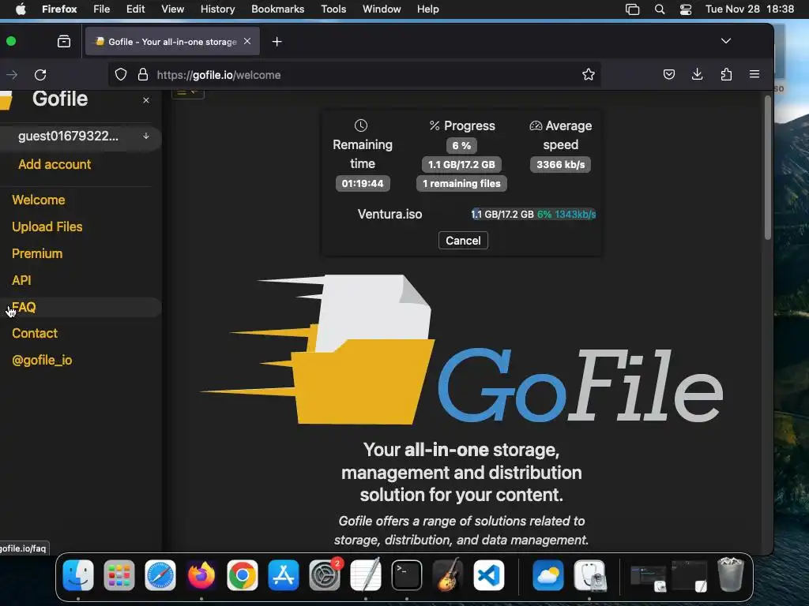Open the Contact sidebar link
This screenshot has height=606, width=809.
[x=35, y=334]
